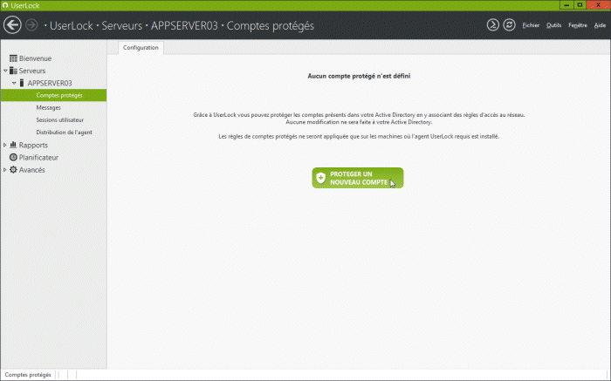Screen dimensions: 611x381
Task: Maximize the UserLock window
Action: tap(580, 5)
